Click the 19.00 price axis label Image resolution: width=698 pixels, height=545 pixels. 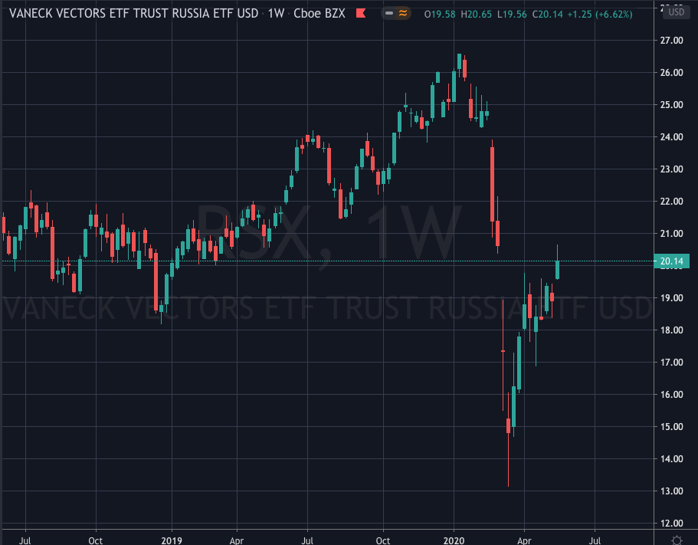pyautogui.click(x=671, y=298)
